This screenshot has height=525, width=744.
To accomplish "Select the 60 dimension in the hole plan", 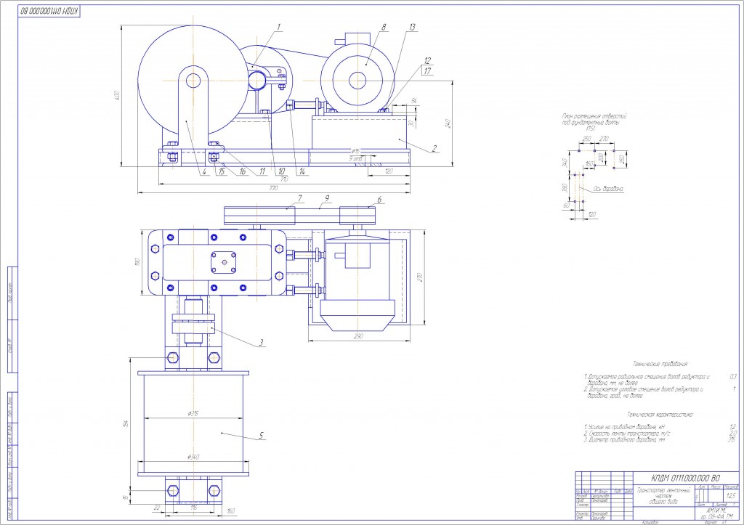I will (566, 205).
